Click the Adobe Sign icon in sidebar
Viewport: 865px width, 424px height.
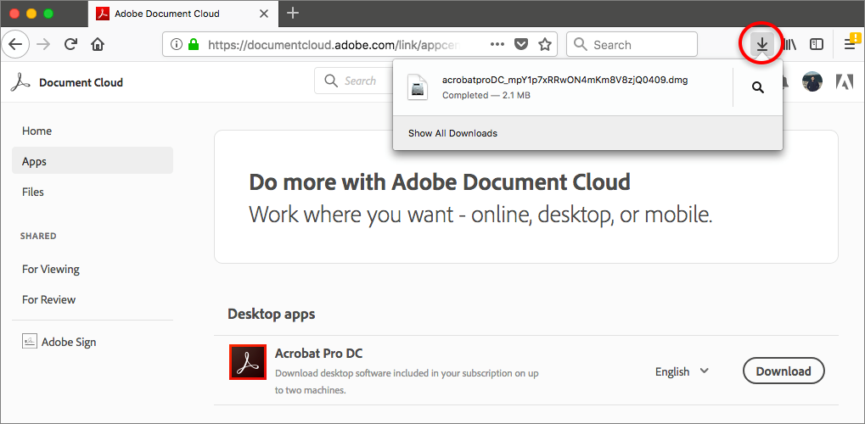(x=29, y=341)
